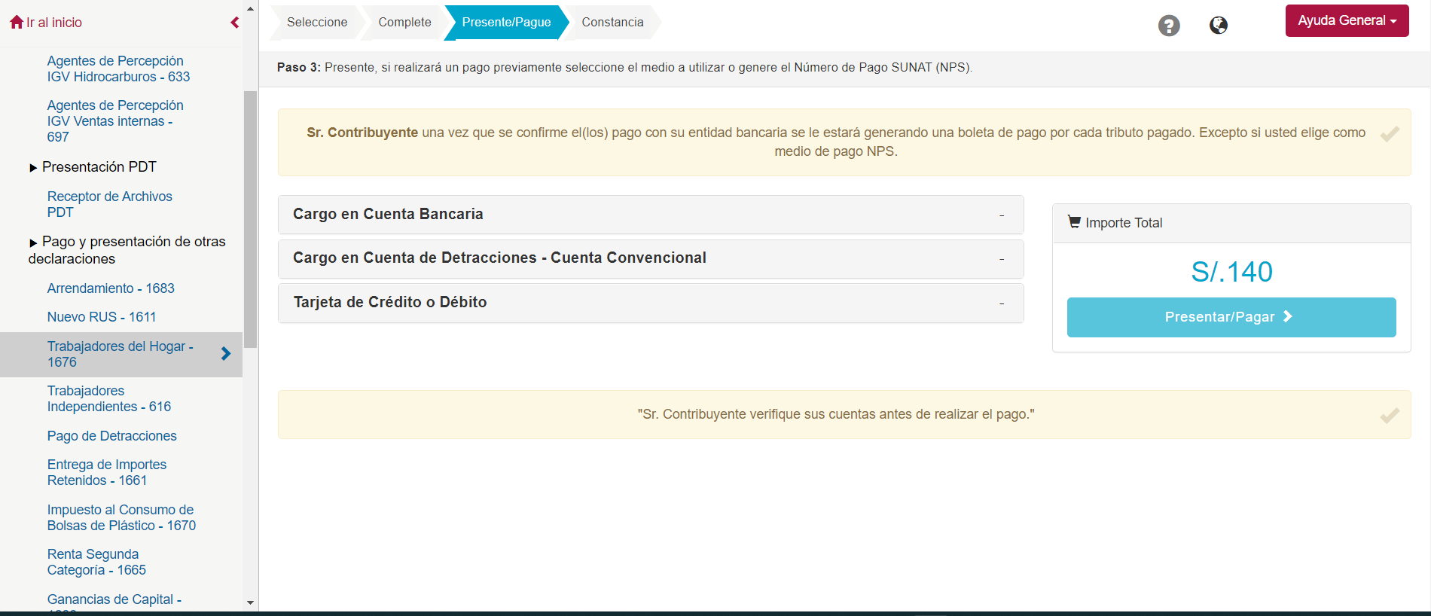Screen dimensions: 1431x616
Task: Click the home icon next to Ir al inicio
Action: pos(17,23)
